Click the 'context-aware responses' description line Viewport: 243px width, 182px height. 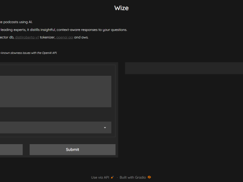pyautogui.click(x=63, y=30)
